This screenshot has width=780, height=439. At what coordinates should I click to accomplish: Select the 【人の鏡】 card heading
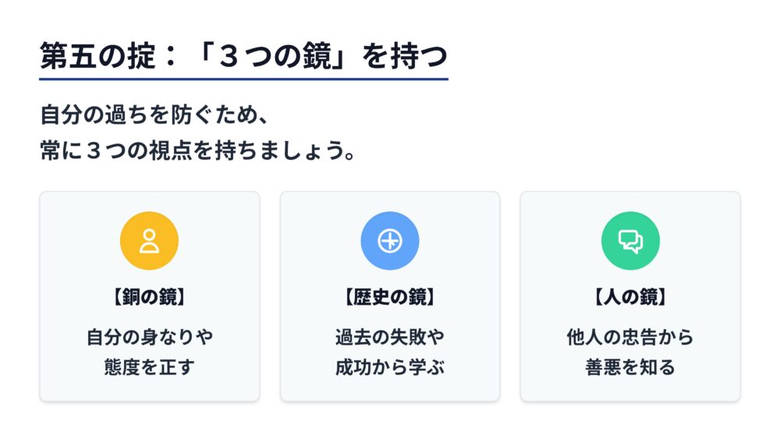630,297
